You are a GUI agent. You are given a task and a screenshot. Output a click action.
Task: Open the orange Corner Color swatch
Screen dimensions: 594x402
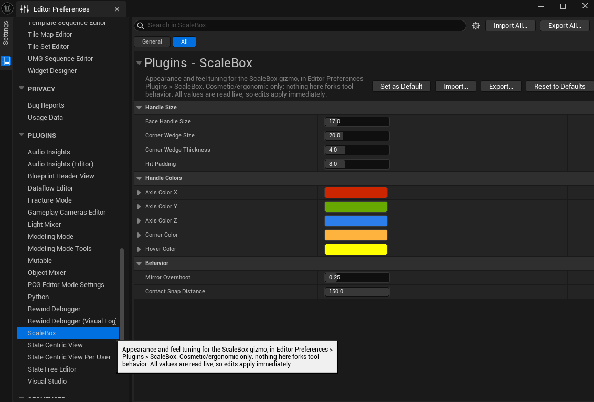pyautogui.click(x=356, y=235)
